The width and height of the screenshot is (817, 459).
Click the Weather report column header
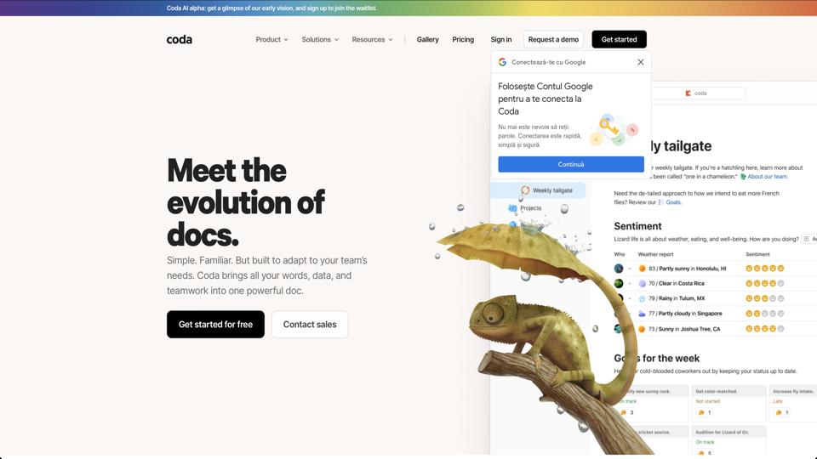coord(655,254)
